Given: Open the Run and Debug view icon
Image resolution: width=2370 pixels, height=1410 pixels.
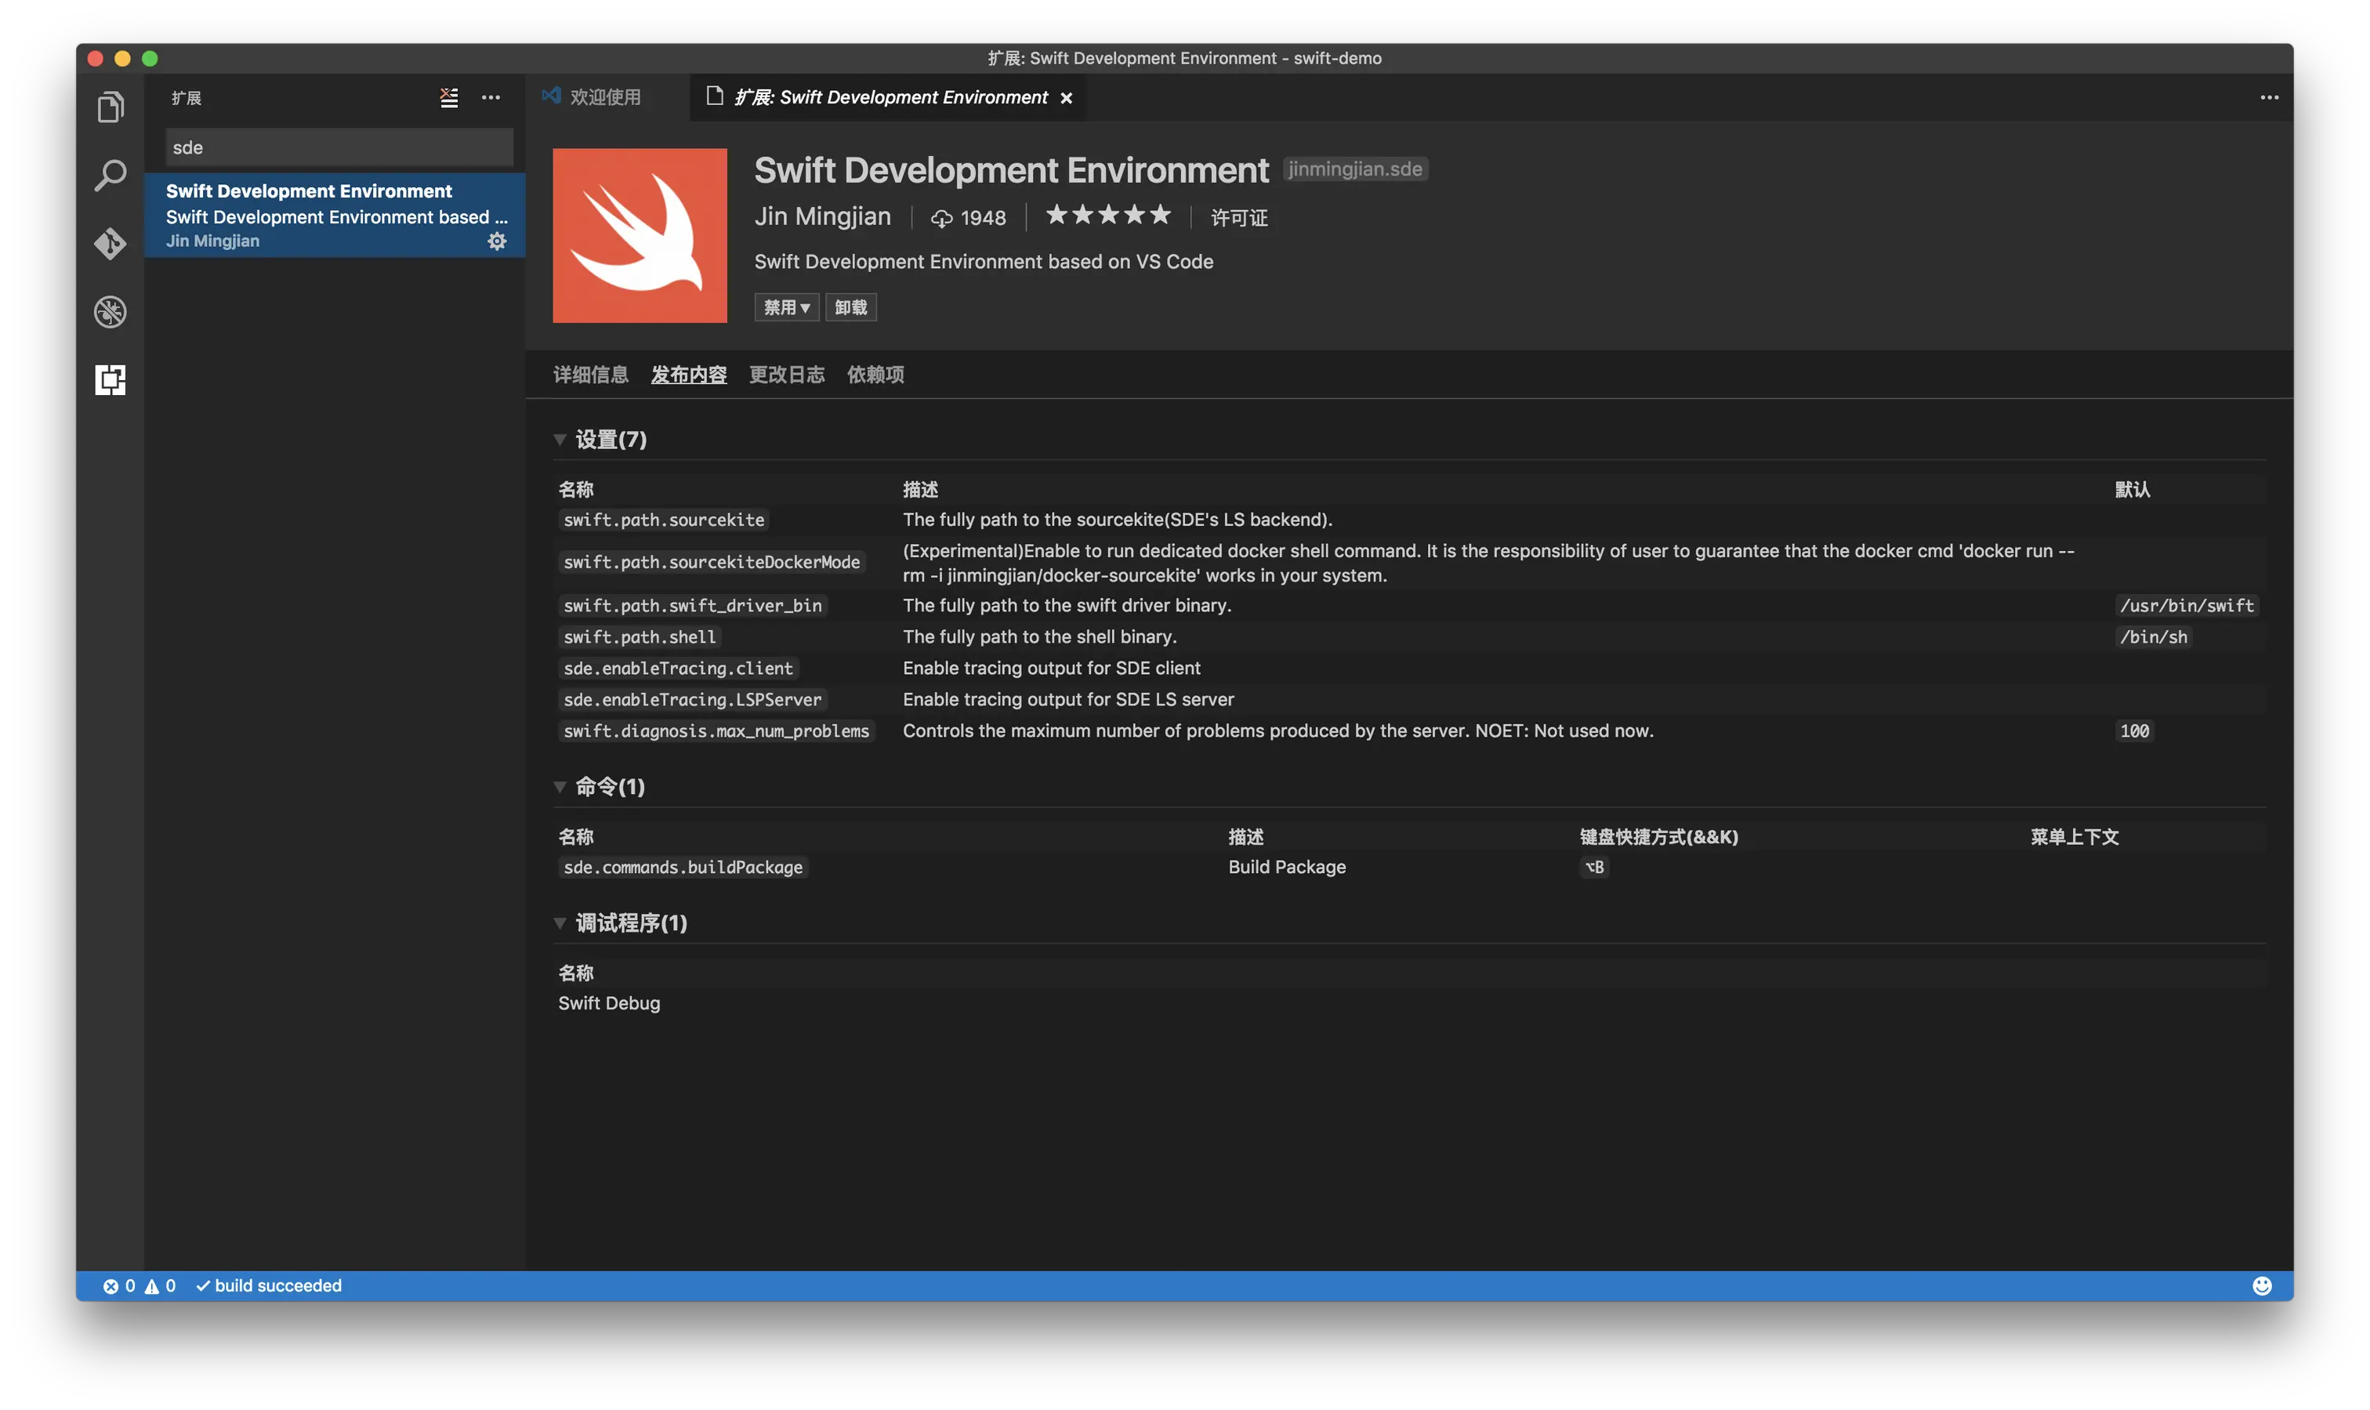Looking at the screenshot, I should tap(109, 312).
